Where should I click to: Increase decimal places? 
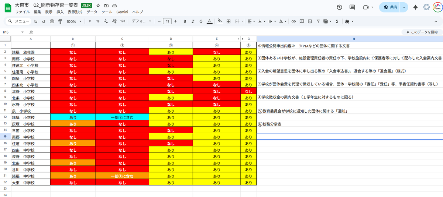pos(114,21)
